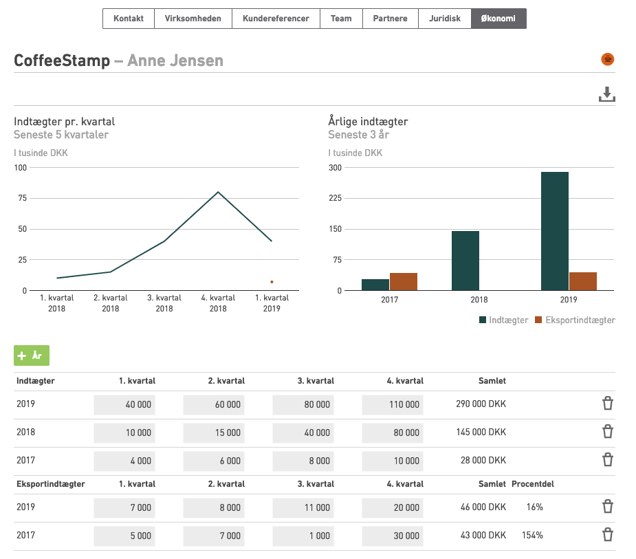
Task: Click the orange data point in line chart
Action: click(x=272, y=282)
